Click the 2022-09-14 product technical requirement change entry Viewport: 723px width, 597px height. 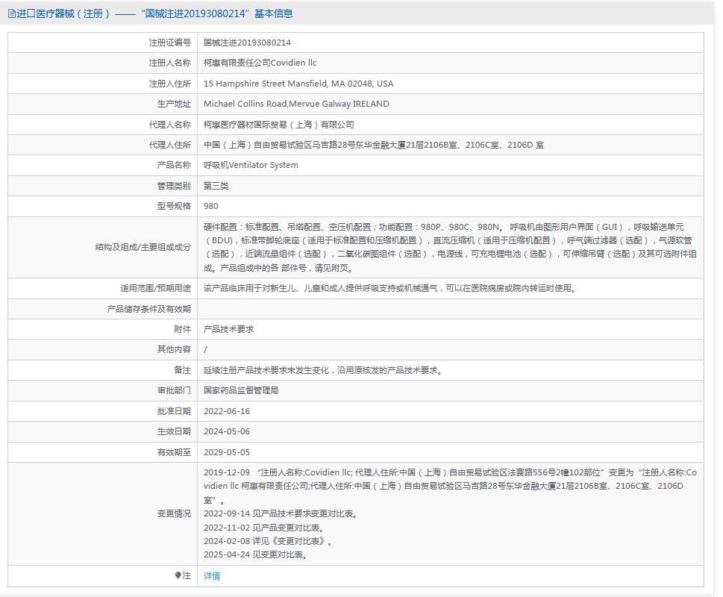click(x=281, y=513)
